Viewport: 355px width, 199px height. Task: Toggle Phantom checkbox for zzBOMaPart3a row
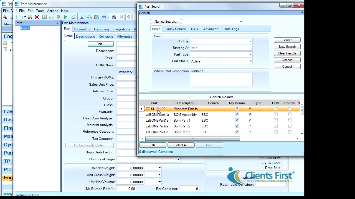tap(290, 132)
